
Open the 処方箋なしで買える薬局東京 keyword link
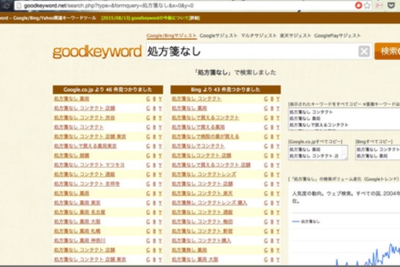(x=85, y=146)
